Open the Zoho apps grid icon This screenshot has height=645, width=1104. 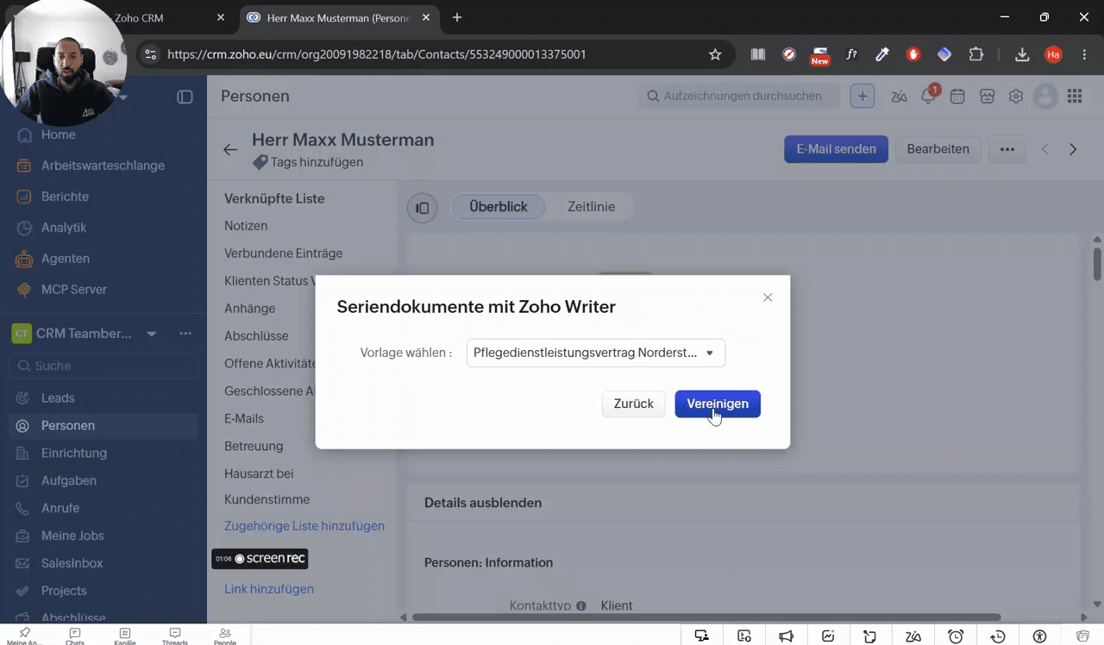1075,97
